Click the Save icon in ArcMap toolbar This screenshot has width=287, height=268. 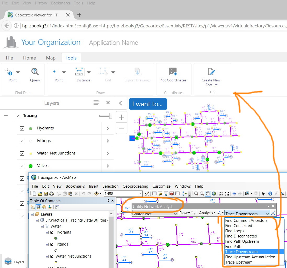46,194
